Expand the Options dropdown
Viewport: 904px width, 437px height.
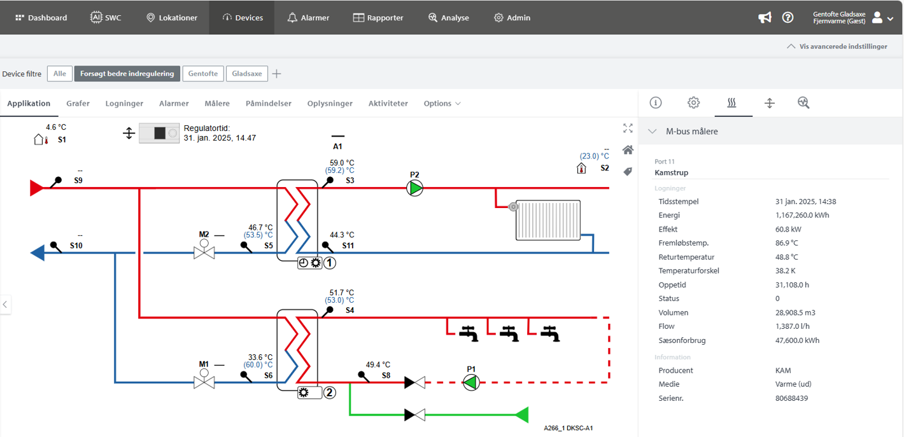pyautogui.click(x=442, y=104)
